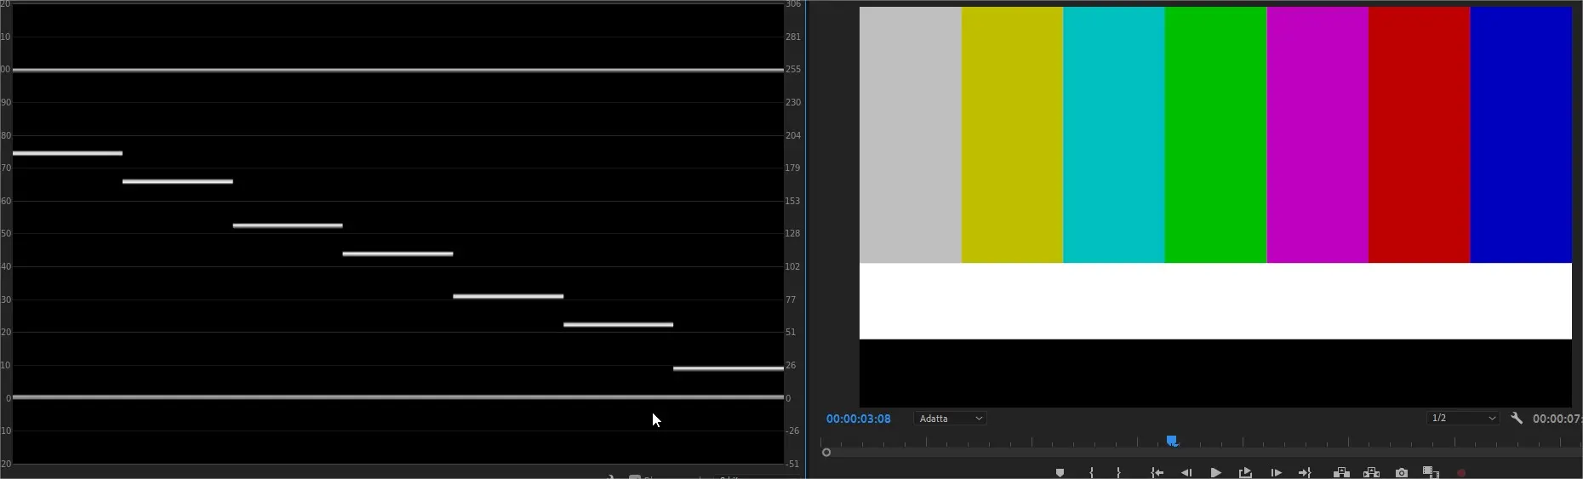Viewport: 1583px width, 479px height.
Task: Click the zoom scrollbar left handle
Action: (826, 453)
